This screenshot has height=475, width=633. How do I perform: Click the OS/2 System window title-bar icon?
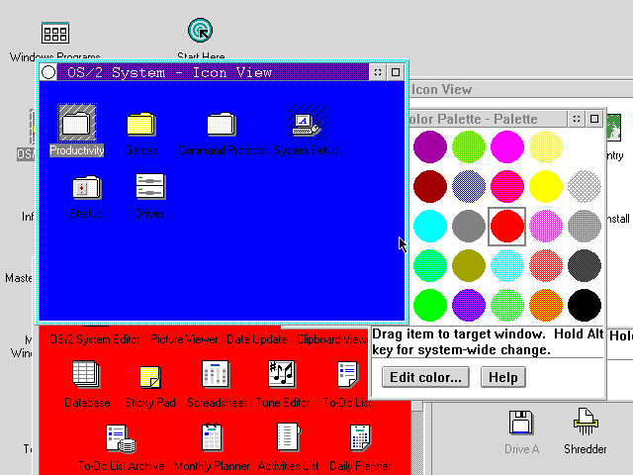[x=48, y=72]
